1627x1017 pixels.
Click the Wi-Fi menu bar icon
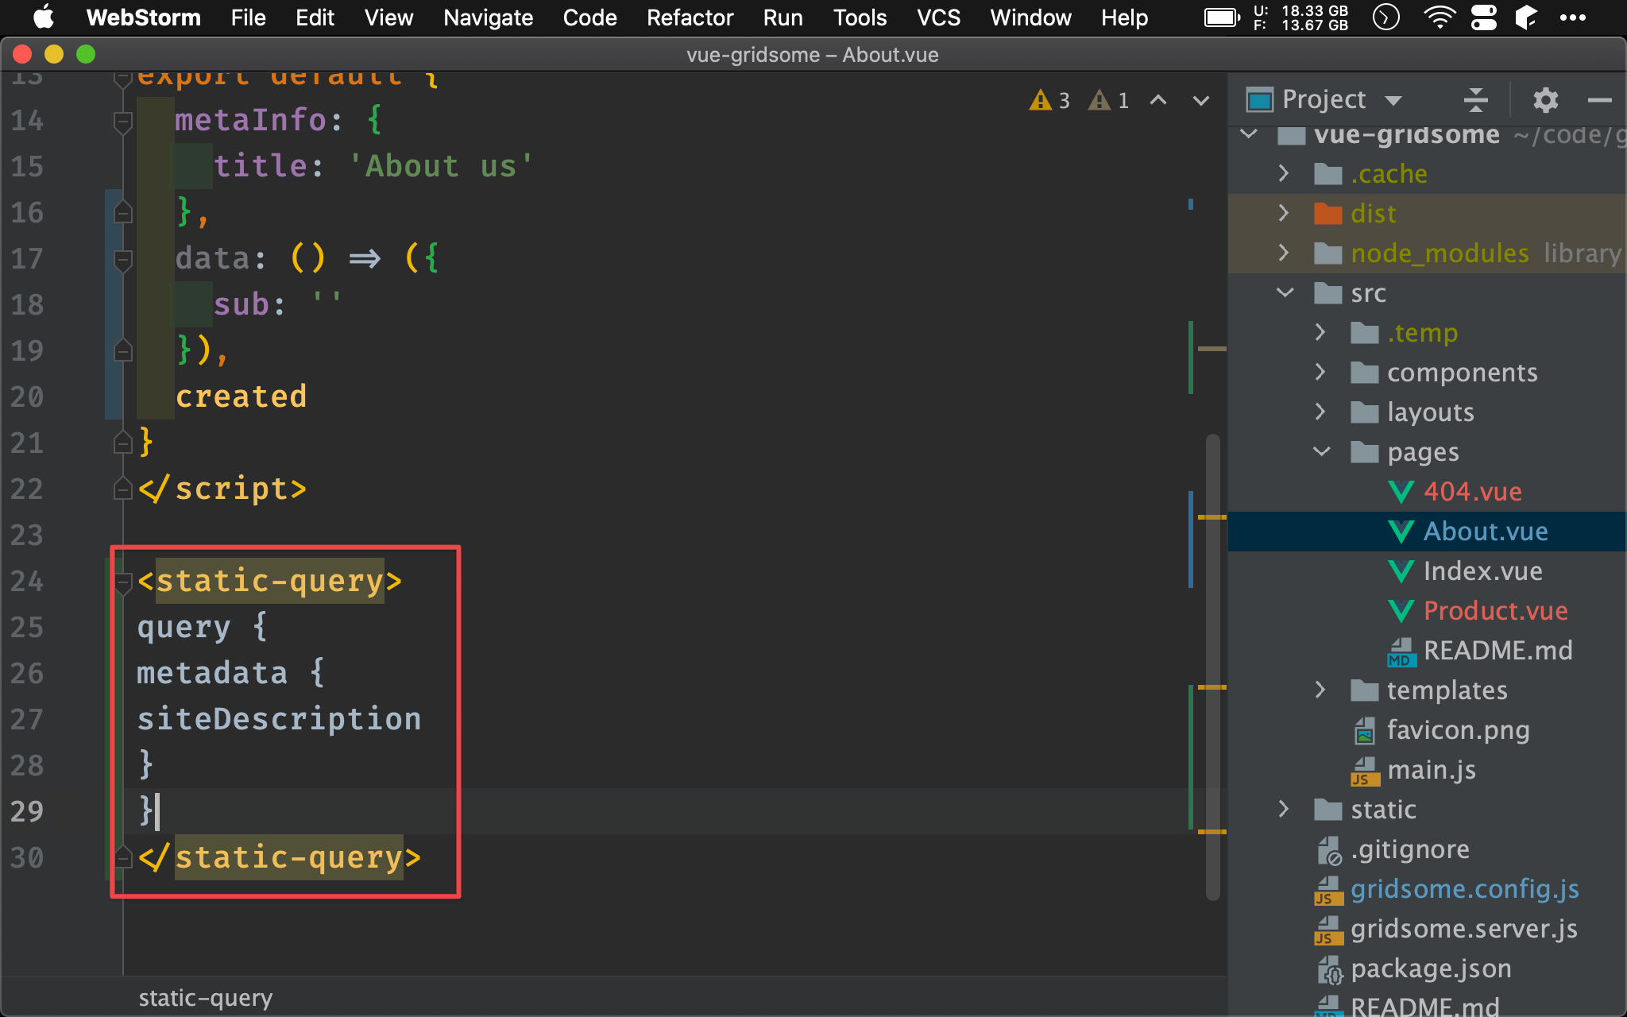click(1439, 17)
